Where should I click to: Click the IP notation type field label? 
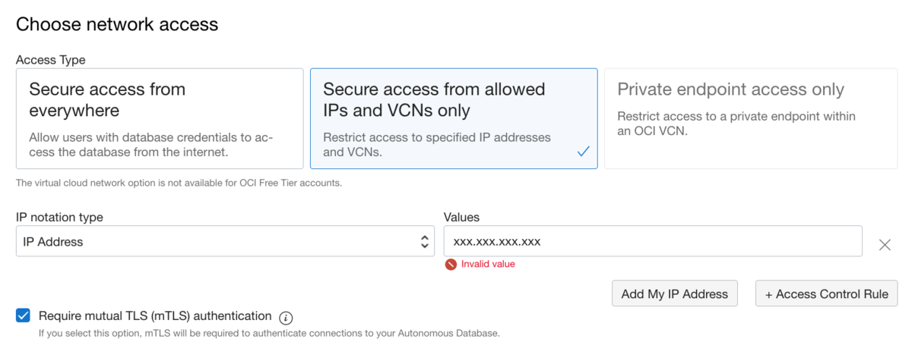tap(59, 217)
